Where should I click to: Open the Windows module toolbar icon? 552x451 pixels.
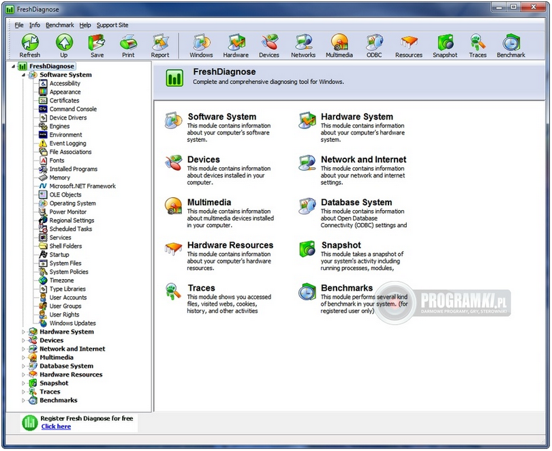coord(201,42)
